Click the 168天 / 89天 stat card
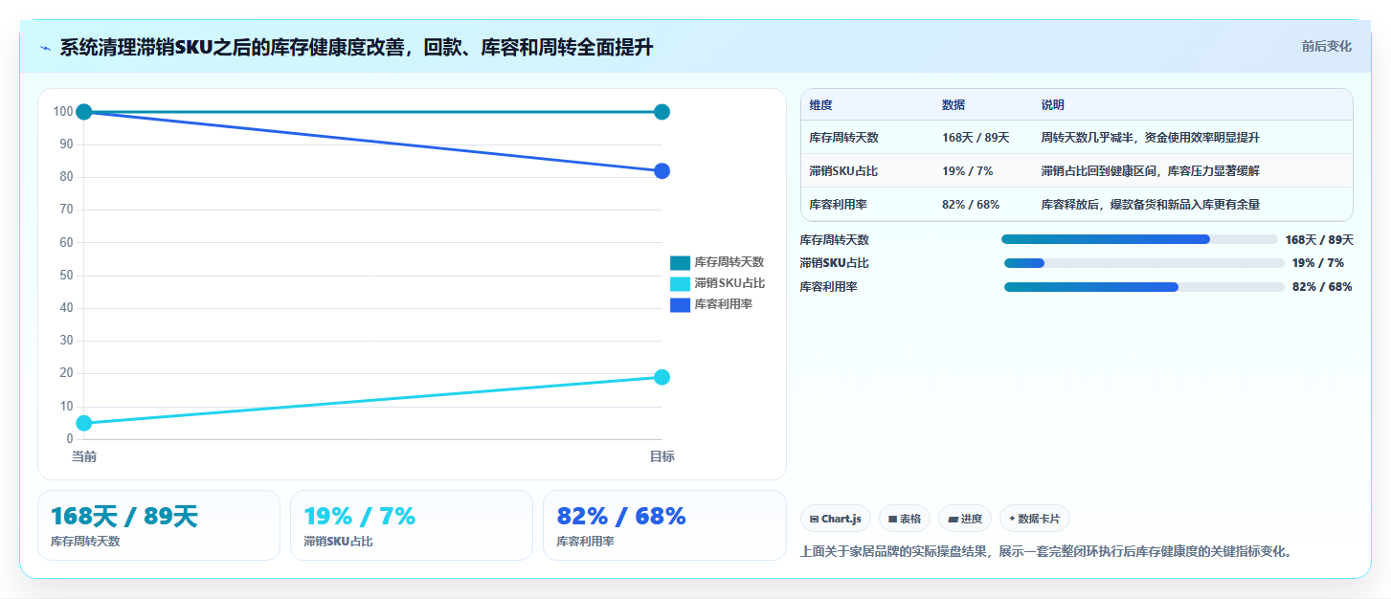 tap(159, 525)
